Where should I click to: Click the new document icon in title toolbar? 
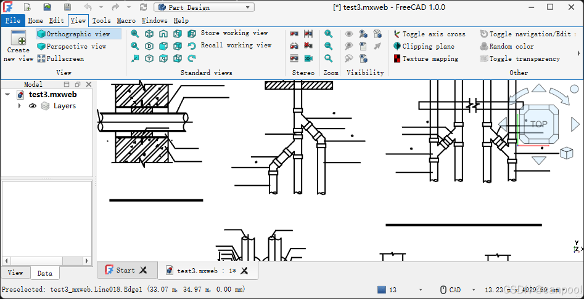[x=27, y=7]
